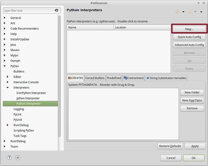This screenshot has height=166, width=208.
Task: Click the Restore Defaults button
Action: [170, 146]
